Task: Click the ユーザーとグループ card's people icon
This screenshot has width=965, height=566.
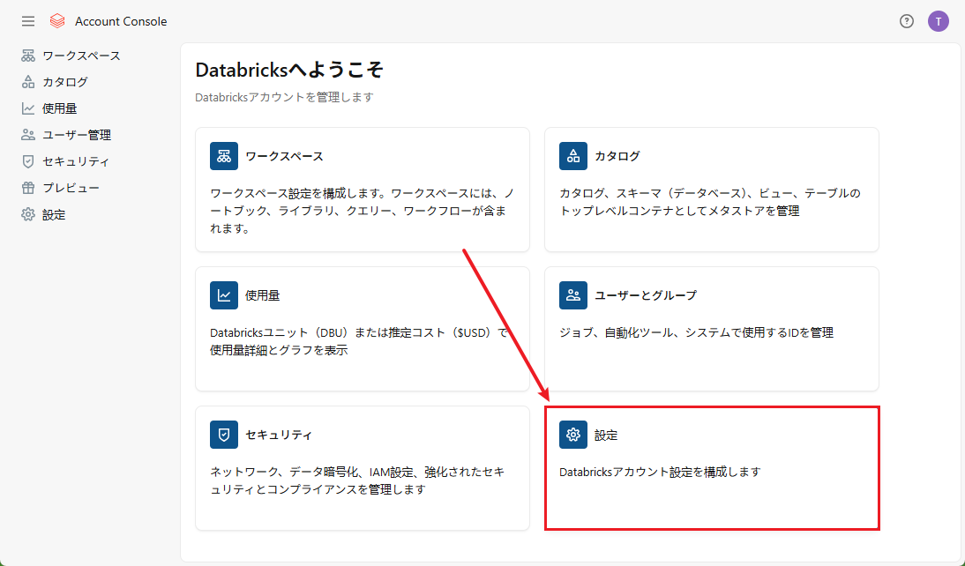Action: [x=573, y=295]
